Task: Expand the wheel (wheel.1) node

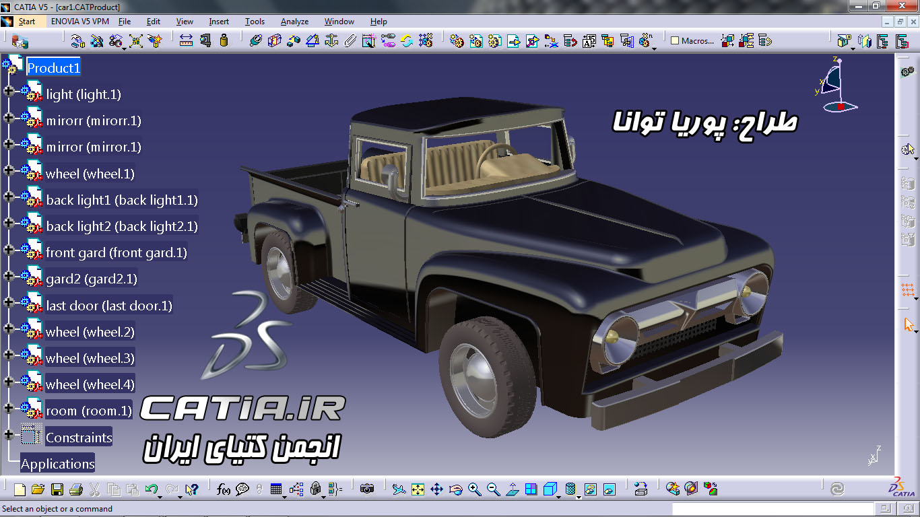Action: pos(8,170)
